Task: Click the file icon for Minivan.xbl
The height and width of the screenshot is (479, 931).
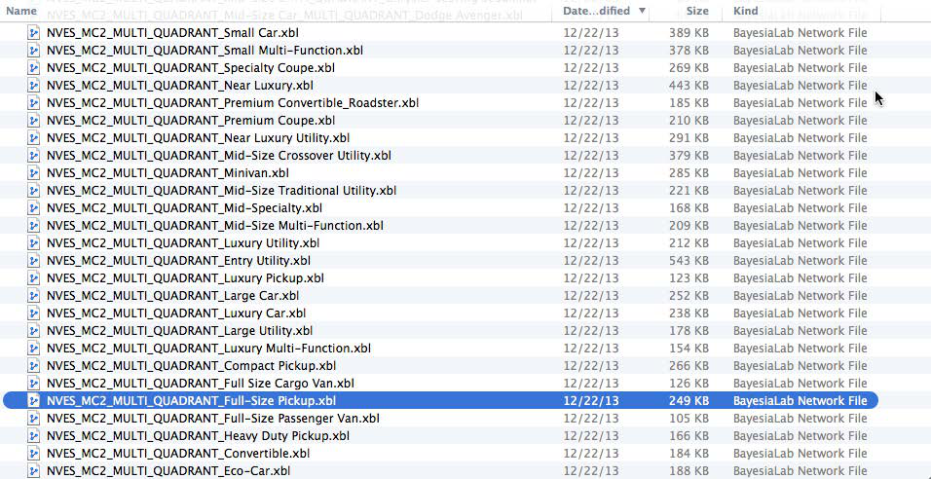Action: coord(34,173)
